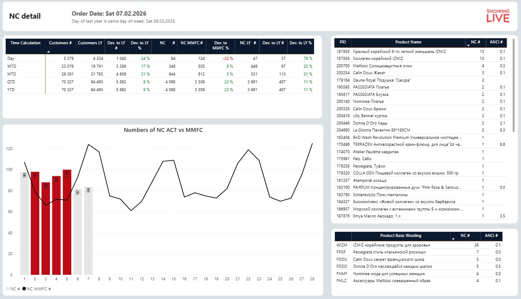Select the Donna D'Oro Кеды product
This screenshot has height=299, width=521.
click(x=420, y=123)
